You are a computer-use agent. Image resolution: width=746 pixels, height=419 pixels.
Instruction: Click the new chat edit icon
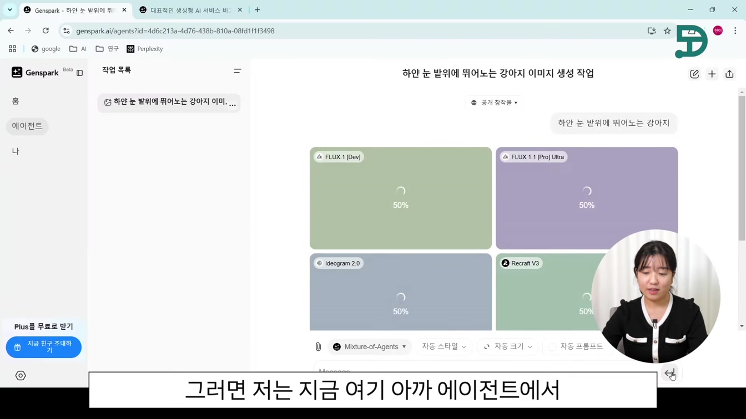click(x=694, y=74)
